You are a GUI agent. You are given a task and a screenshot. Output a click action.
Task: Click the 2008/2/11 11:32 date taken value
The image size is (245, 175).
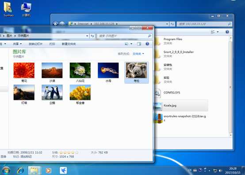click(31, 153)
